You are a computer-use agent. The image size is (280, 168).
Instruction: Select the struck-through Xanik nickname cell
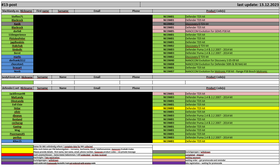tap(17, 24)
